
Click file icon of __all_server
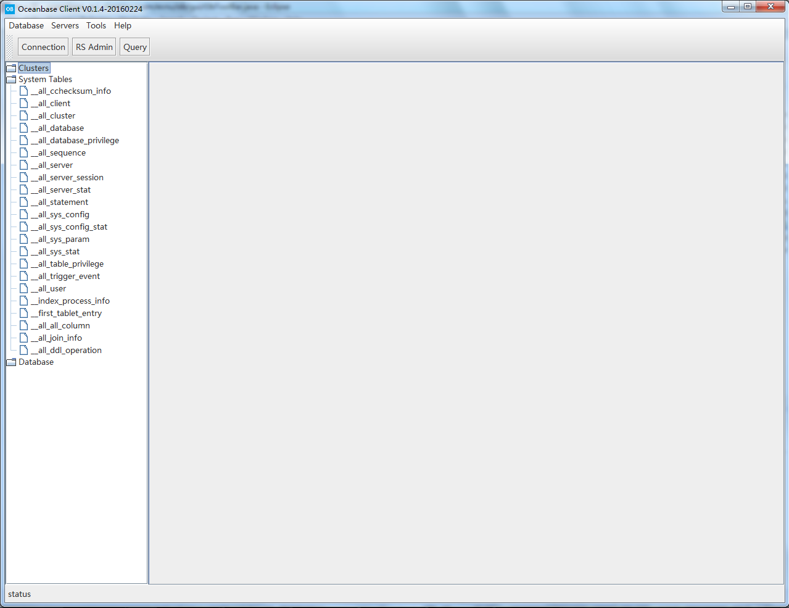coord(23,165)
